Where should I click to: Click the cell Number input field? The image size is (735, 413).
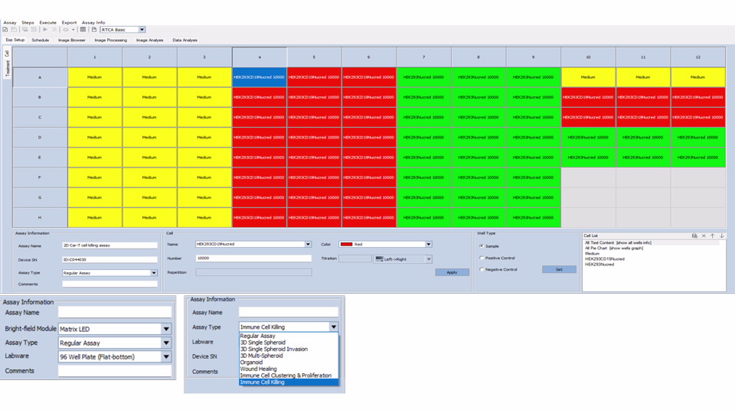tap(253, 259)
